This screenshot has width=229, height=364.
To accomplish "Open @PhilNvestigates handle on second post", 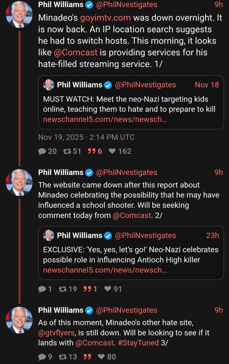I will point(126,172).
